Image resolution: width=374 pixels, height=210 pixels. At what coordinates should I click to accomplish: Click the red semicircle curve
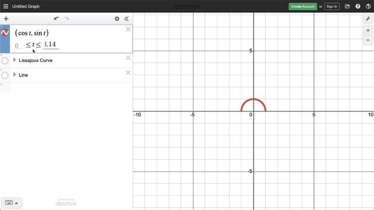click(253, 99)
